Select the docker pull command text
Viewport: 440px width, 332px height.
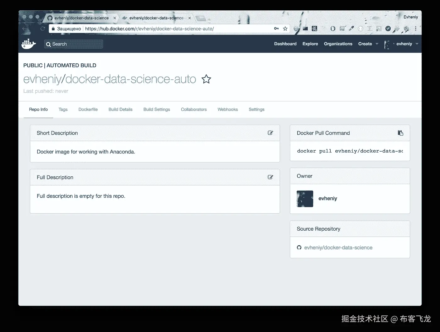[350, 151]
